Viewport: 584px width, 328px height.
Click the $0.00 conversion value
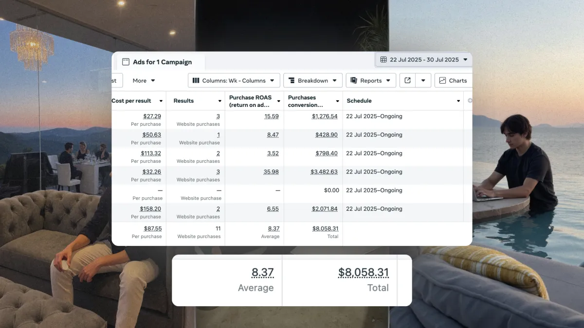pos(331,190)
